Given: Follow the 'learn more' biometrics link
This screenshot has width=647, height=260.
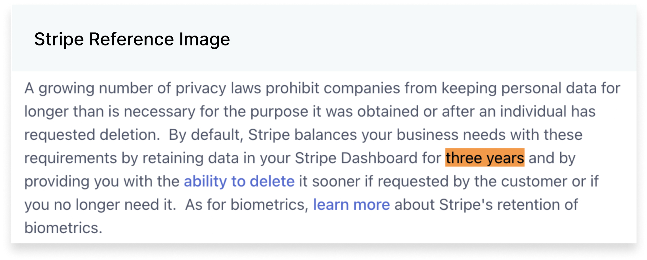Looking at the screenshot, I should 352,205.
